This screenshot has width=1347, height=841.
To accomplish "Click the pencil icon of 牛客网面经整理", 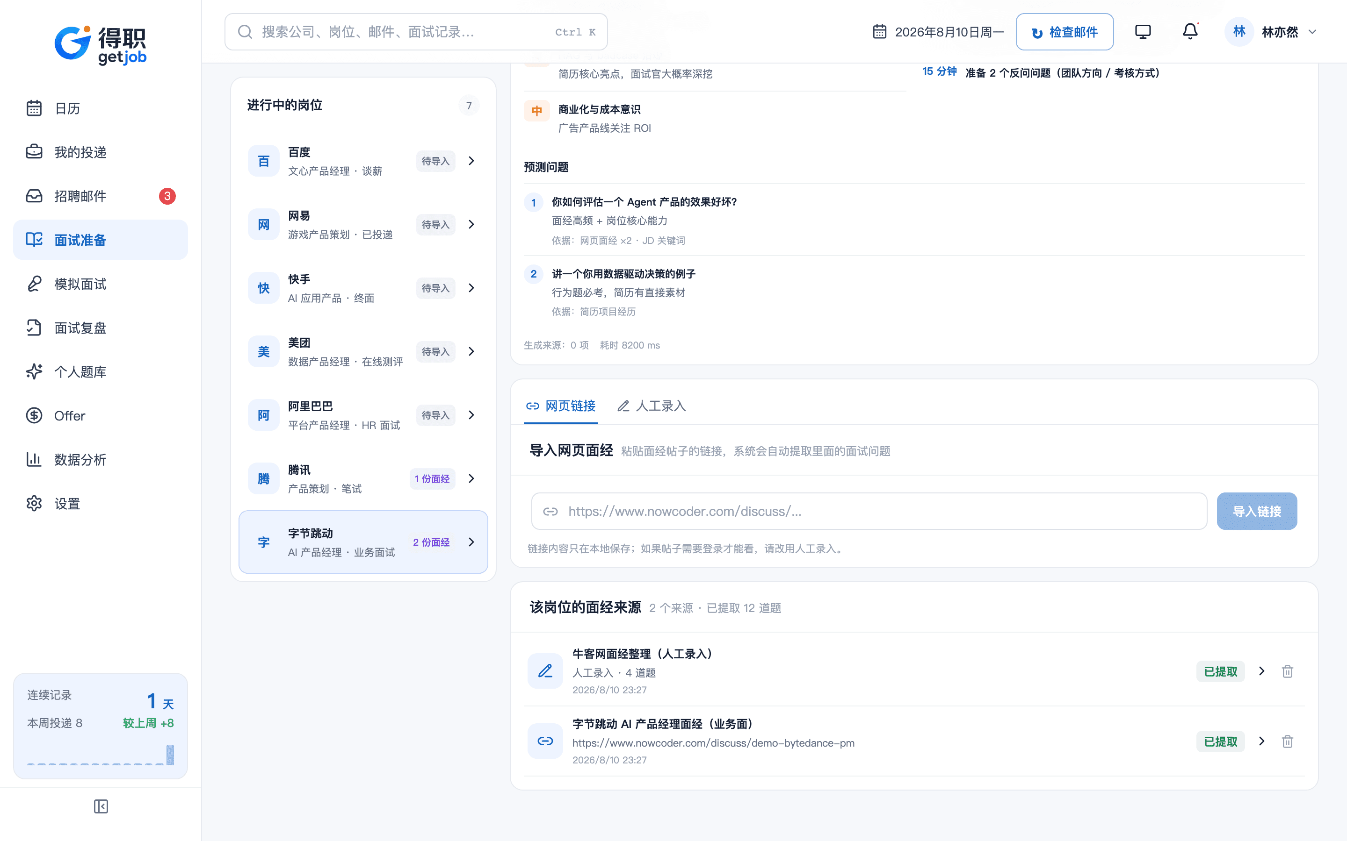I will [x=545, y=671].
